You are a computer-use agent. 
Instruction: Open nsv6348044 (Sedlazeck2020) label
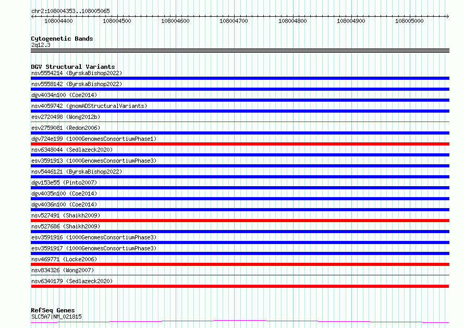point(72,150)
